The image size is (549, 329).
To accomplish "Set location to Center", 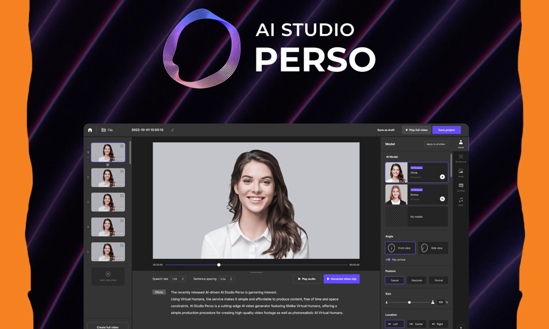I will (417, 324).
